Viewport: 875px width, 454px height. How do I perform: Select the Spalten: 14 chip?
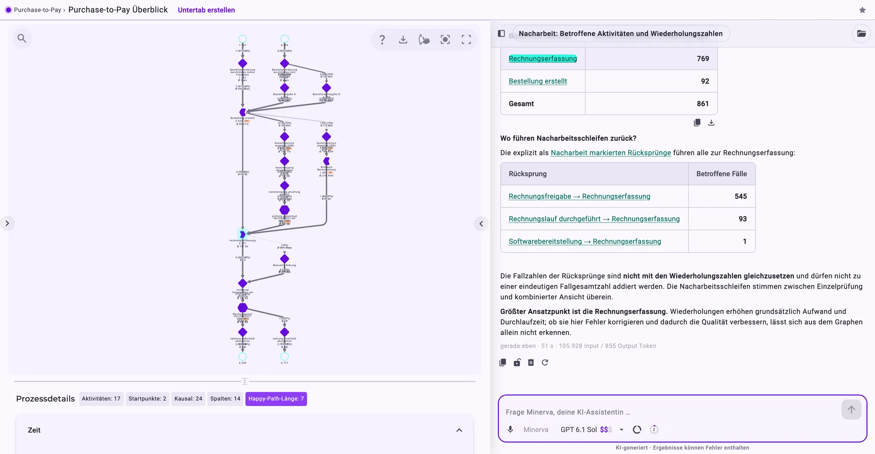225,399
